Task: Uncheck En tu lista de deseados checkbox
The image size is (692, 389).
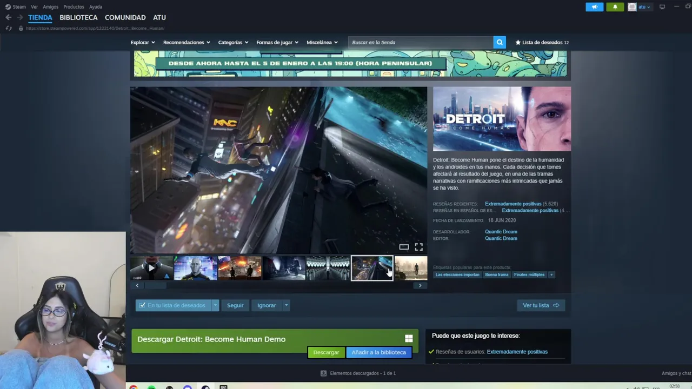Action: click(142, 305)
